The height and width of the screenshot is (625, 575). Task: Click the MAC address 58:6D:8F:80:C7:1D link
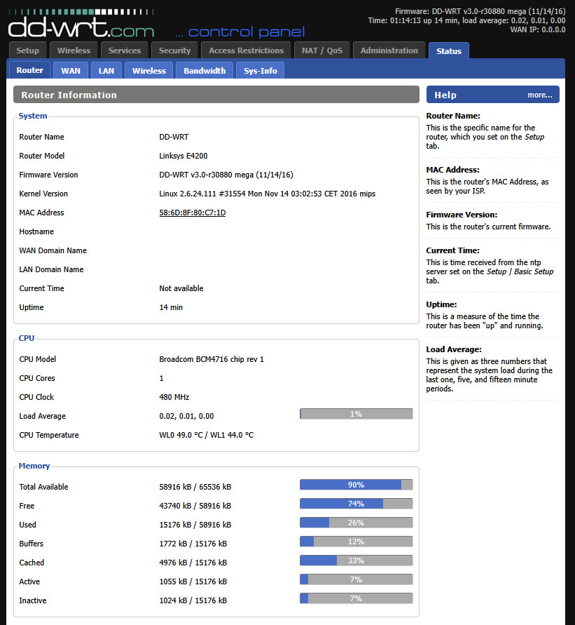[192, 213]
